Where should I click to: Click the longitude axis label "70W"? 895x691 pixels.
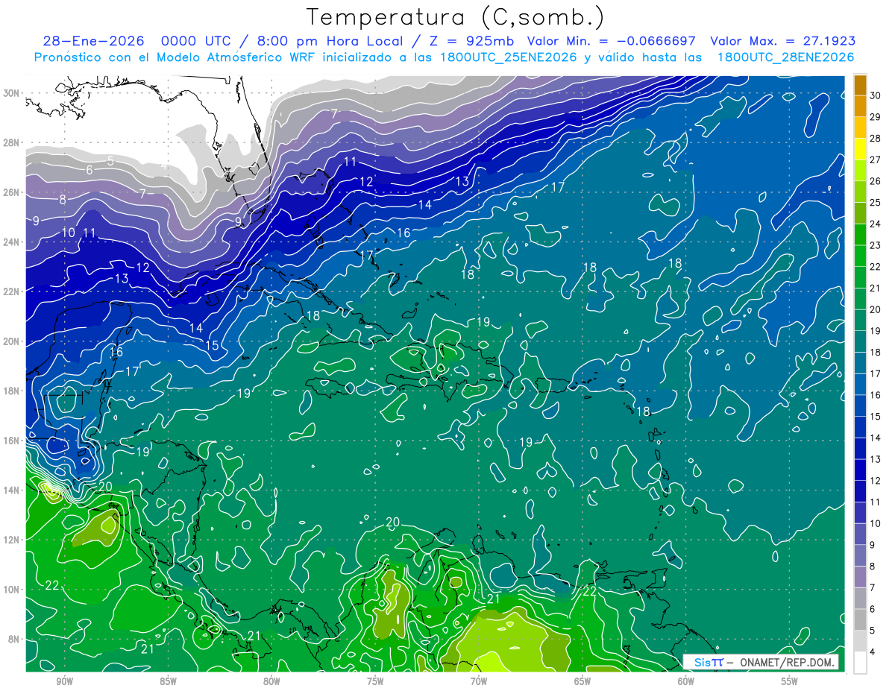tap(479, 682)
